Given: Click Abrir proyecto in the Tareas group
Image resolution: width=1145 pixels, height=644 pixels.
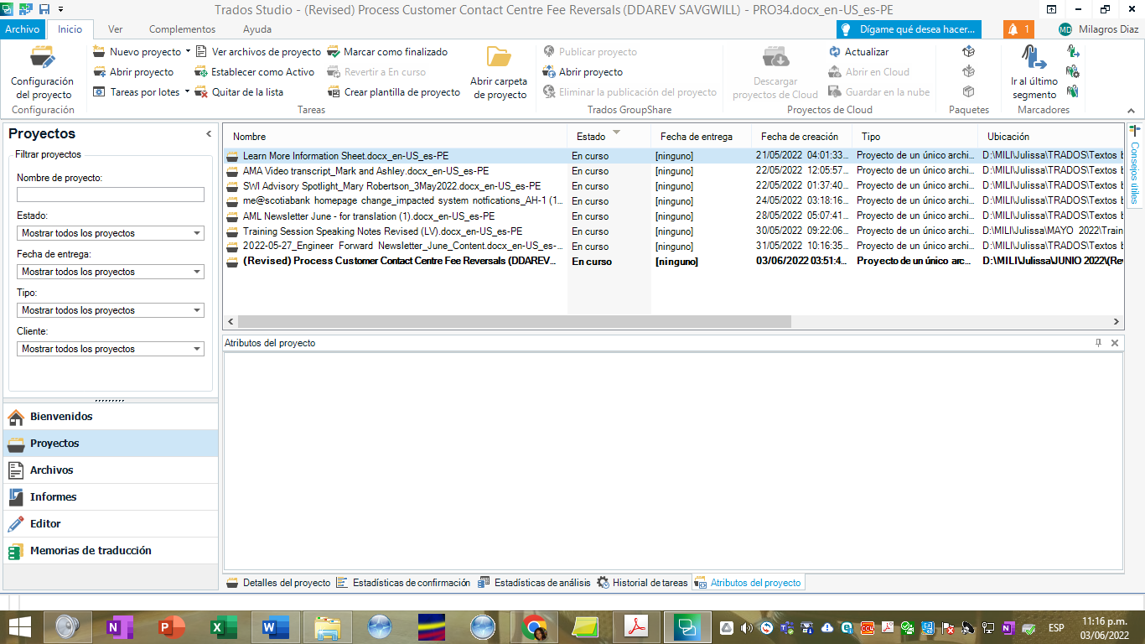Looking at the screenshot, I should tap(134, 72).
